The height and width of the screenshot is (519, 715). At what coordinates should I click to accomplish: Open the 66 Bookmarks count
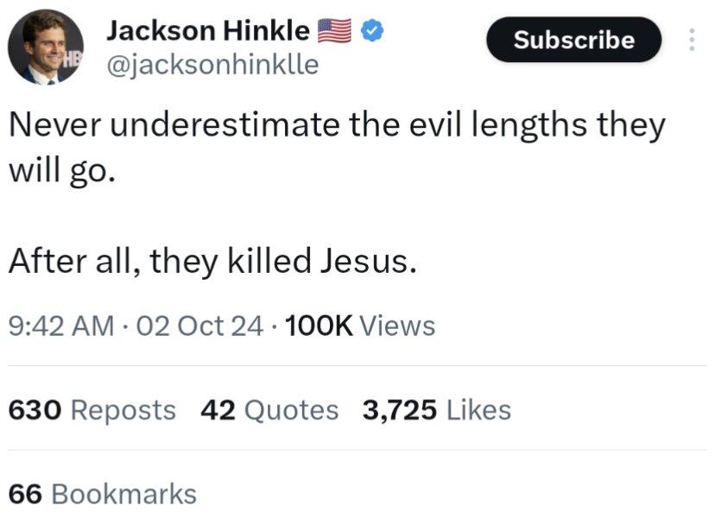coord(103,494)
